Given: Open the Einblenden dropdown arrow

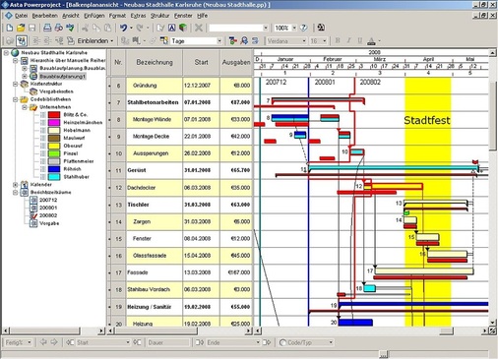Looking at the screenshot, I should 112,41.
